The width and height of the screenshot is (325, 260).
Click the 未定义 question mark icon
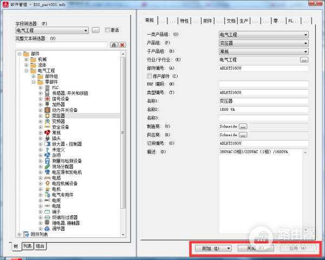pyautogui.click(x=47, y=150)
